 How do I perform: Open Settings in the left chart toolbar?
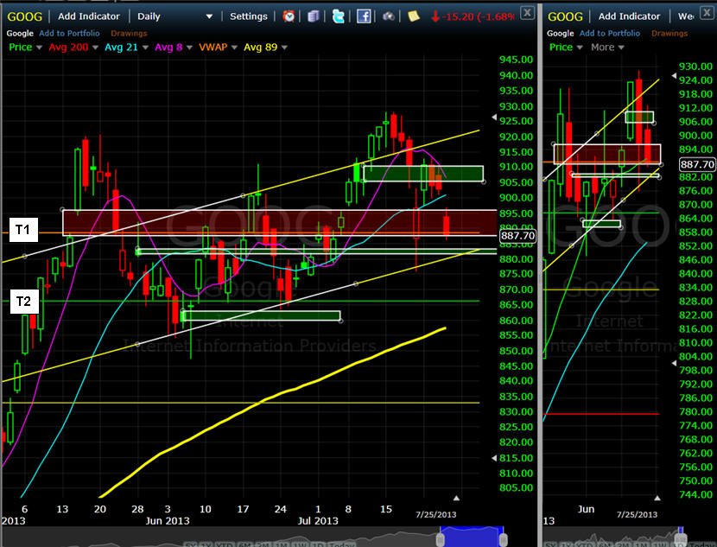[248, 16]
